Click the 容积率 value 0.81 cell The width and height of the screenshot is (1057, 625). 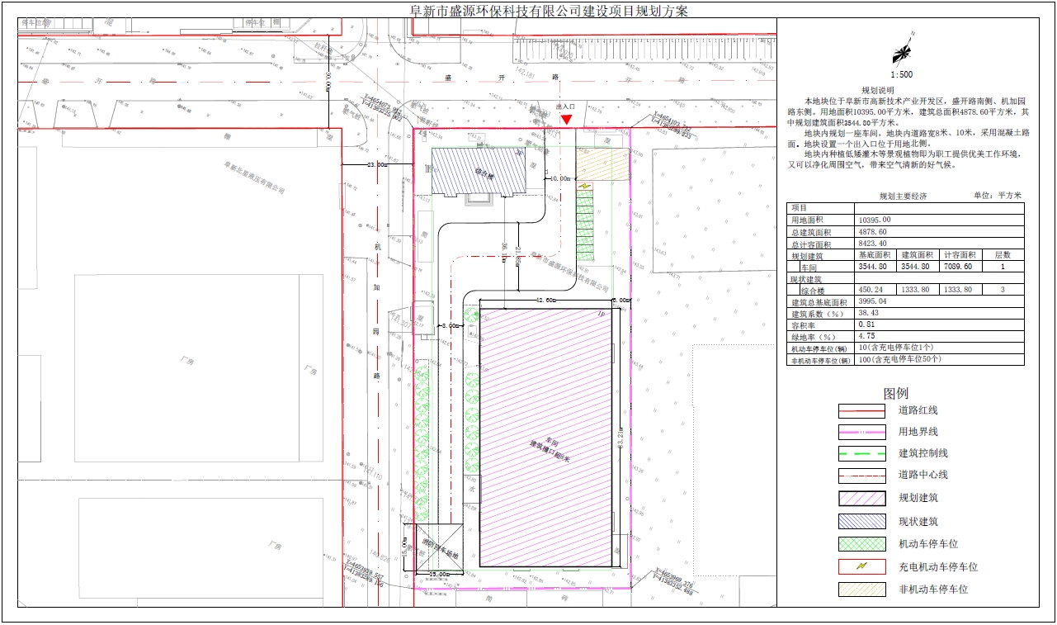click(868, 325)
